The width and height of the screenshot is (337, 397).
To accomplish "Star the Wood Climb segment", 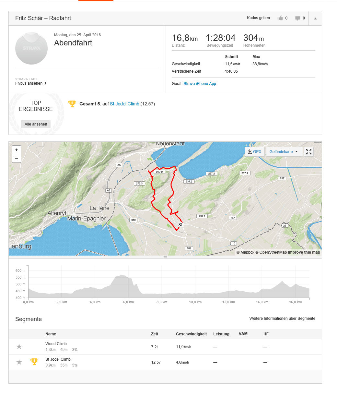I will tap(19, 347).
